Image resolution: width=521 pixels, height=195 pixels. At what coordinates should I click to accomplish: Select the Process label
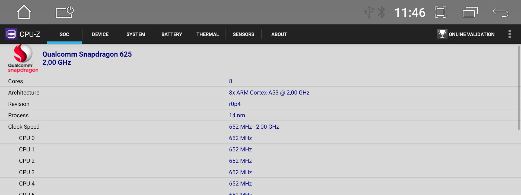click(x=18, y=115)
